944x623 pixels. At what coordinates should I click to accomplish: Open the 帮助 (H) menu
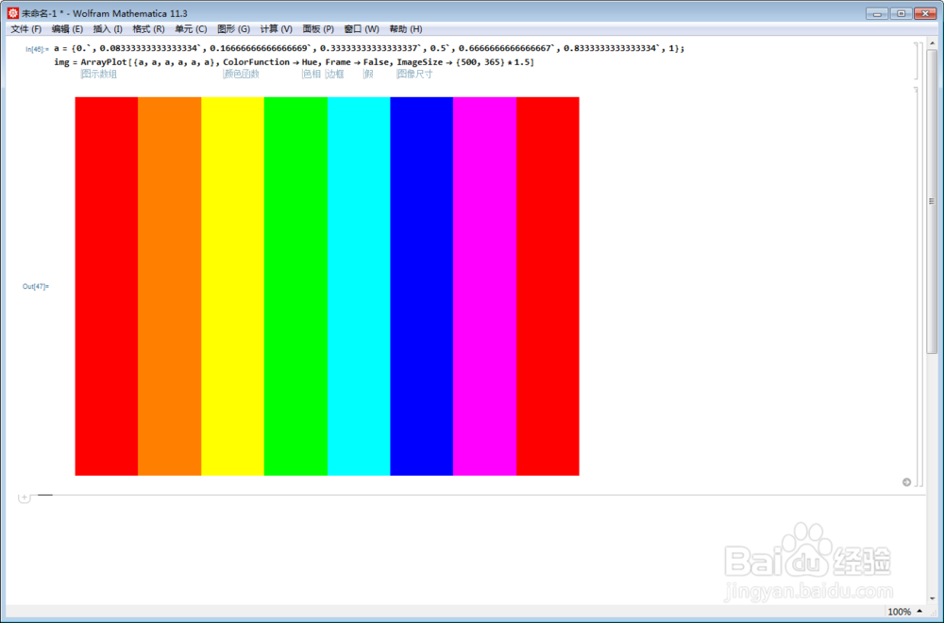coord(405,29)
